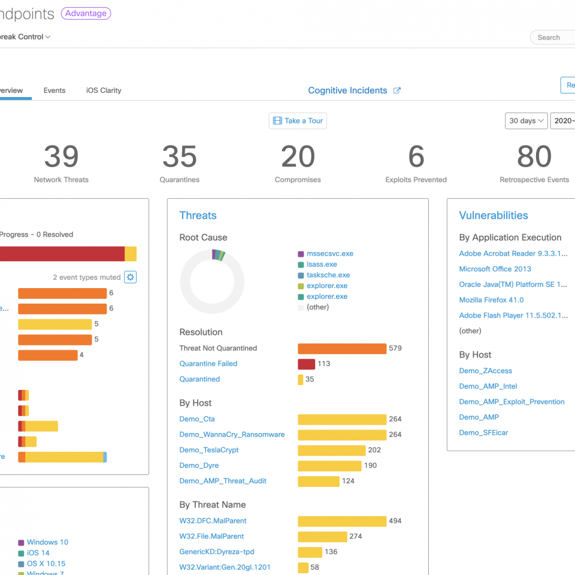The image size is (575, 575).
Task: Click the 39 Network Threats metric
Action: (61, 163)
